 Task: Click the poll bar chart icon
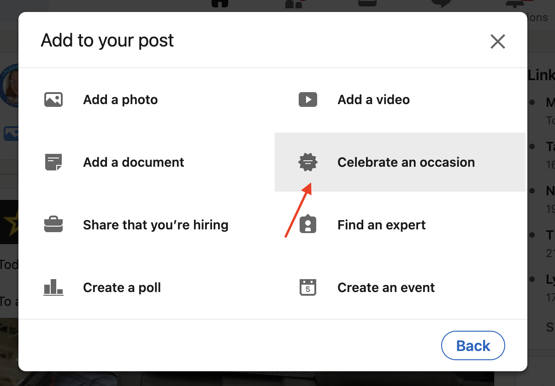click(53, 287)
